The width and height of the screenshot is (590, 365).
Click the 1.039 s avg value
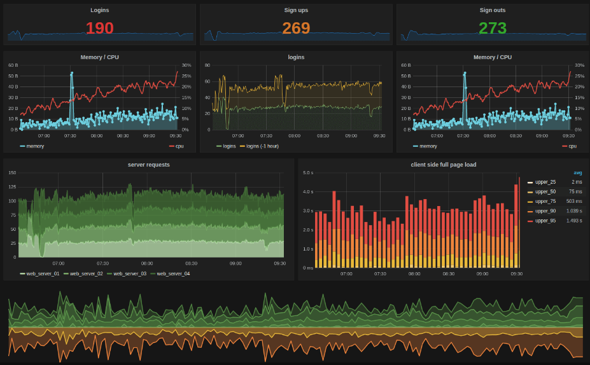(574, 211)
